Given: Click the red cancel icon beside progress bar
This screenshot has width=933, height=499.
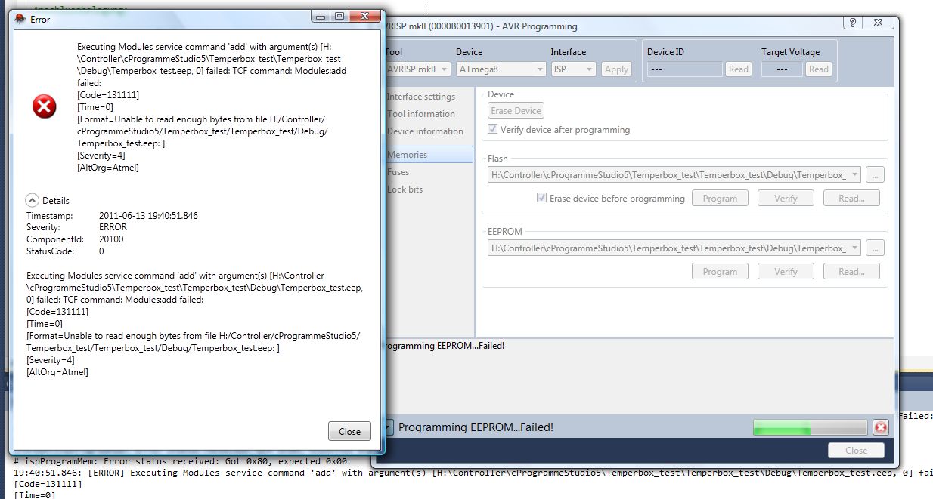Looking at the screenshot, I should coord(880,427).
